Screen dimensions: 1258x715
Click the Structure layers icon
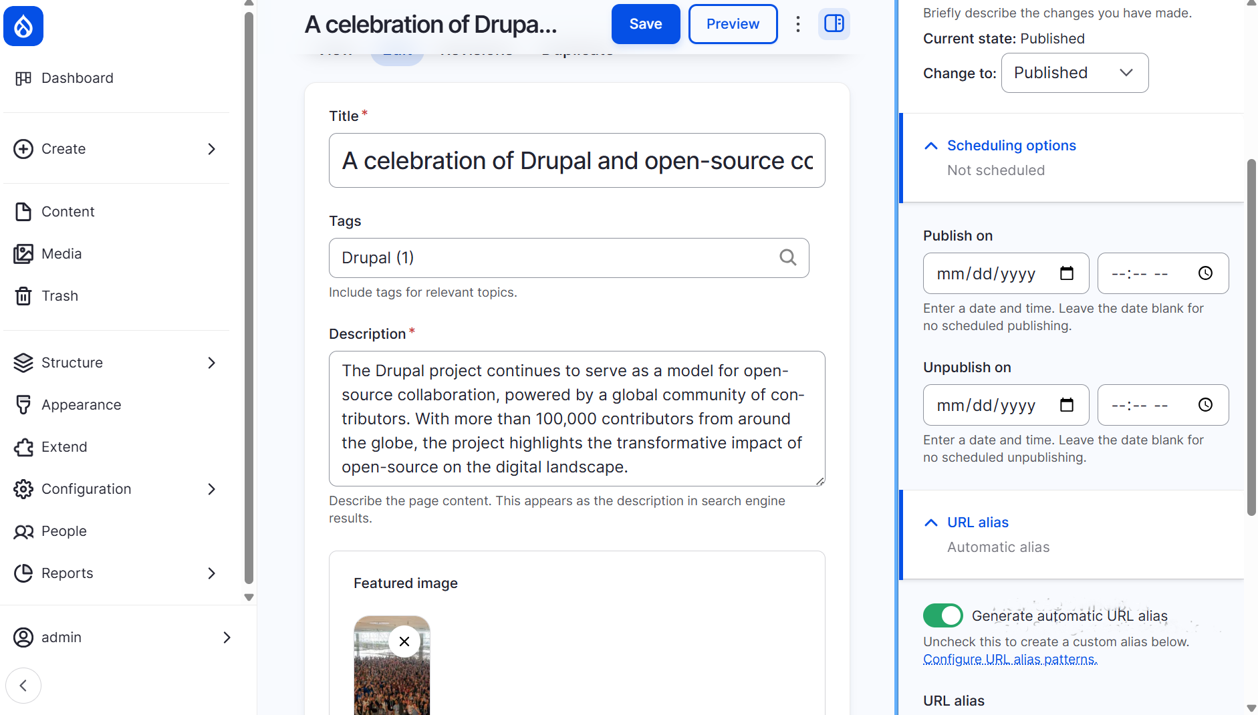pyautogui.click(x=23, y=363)
